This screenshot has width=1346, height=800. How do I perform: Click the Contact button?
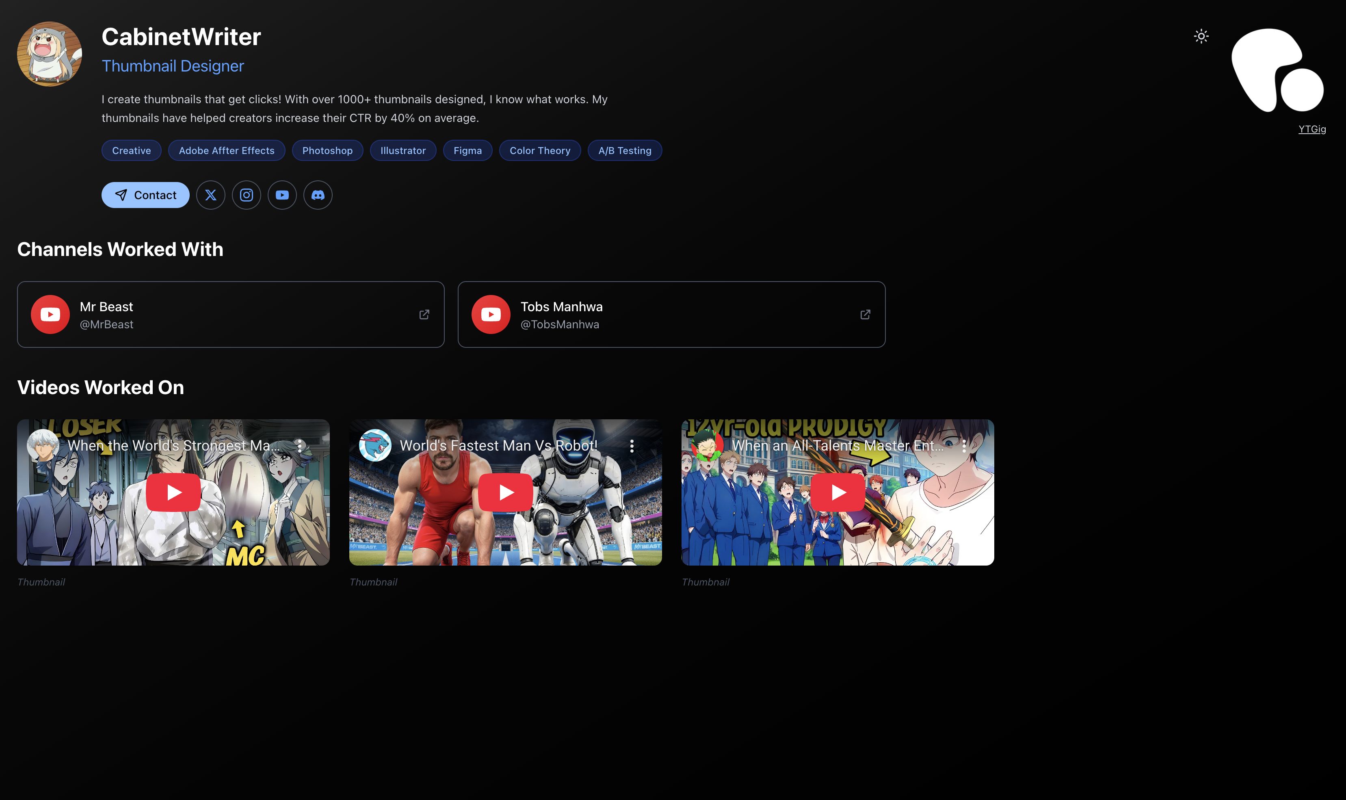[145, 195]
